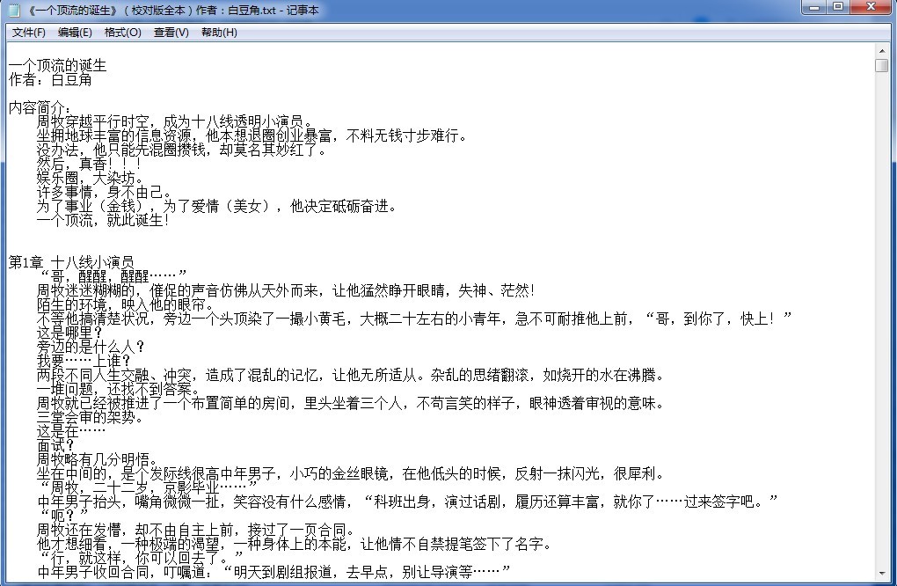Click the line starting 周牧迷迷糊糊的
The height and width of the screenshot is (586, 897).
pos(288,290)
